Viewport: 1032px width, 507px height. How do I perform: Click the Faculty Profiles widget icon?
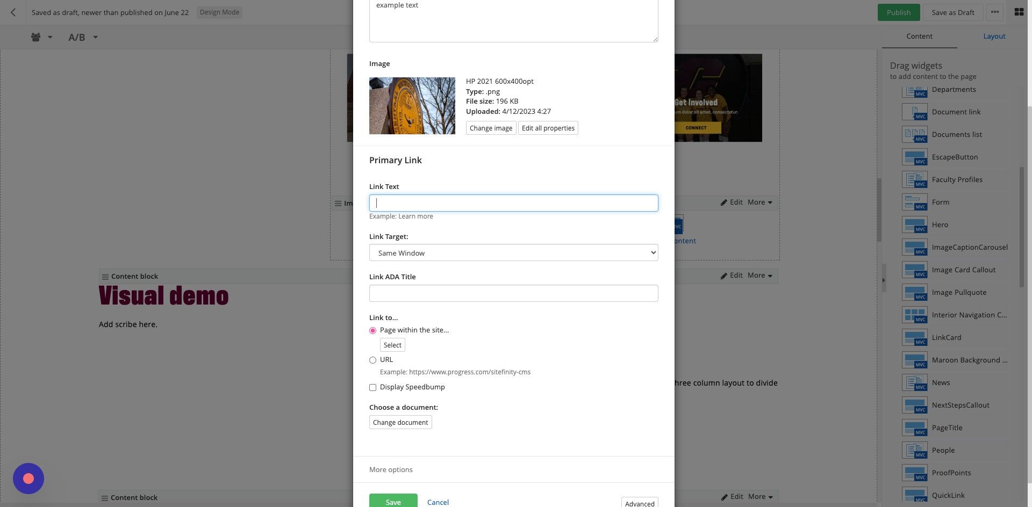click(x=914, y=179)
